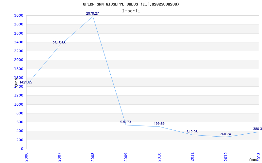
Task: Select the 260.74 data label
Action: pos(225,134)
